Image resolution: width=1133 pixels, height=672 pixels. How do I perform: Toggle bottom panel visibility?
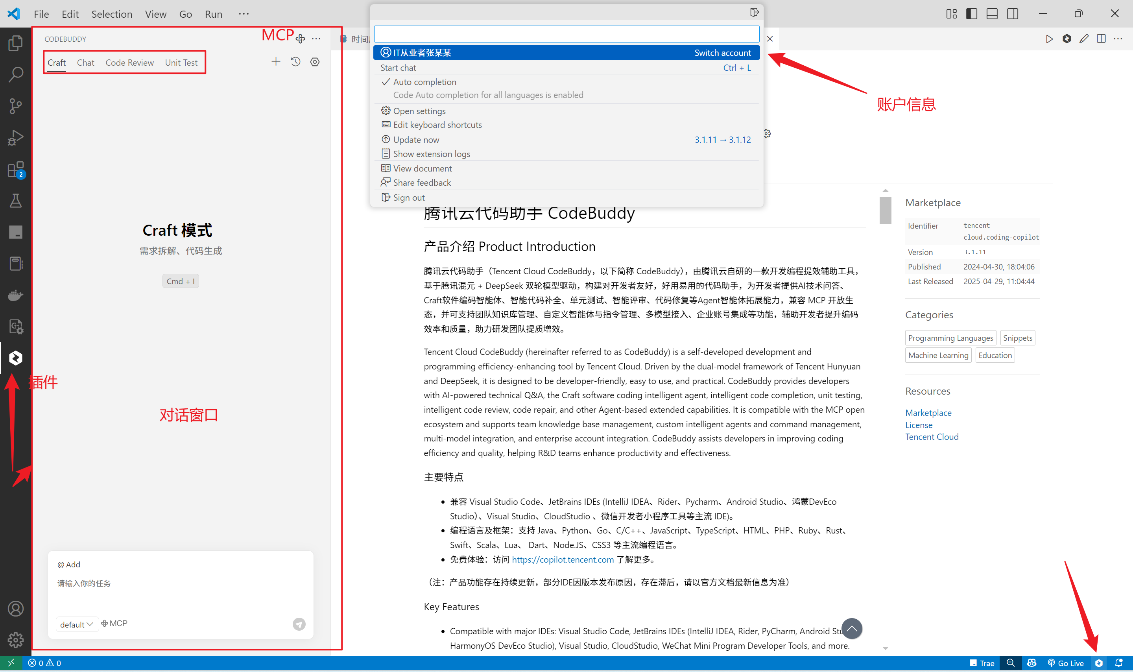(x=992, y=14)
